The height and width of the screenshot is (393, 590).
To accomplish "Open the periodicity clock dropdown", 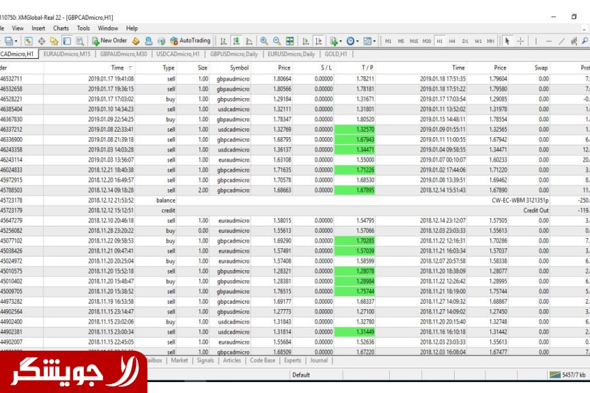I will click(353, 41).
